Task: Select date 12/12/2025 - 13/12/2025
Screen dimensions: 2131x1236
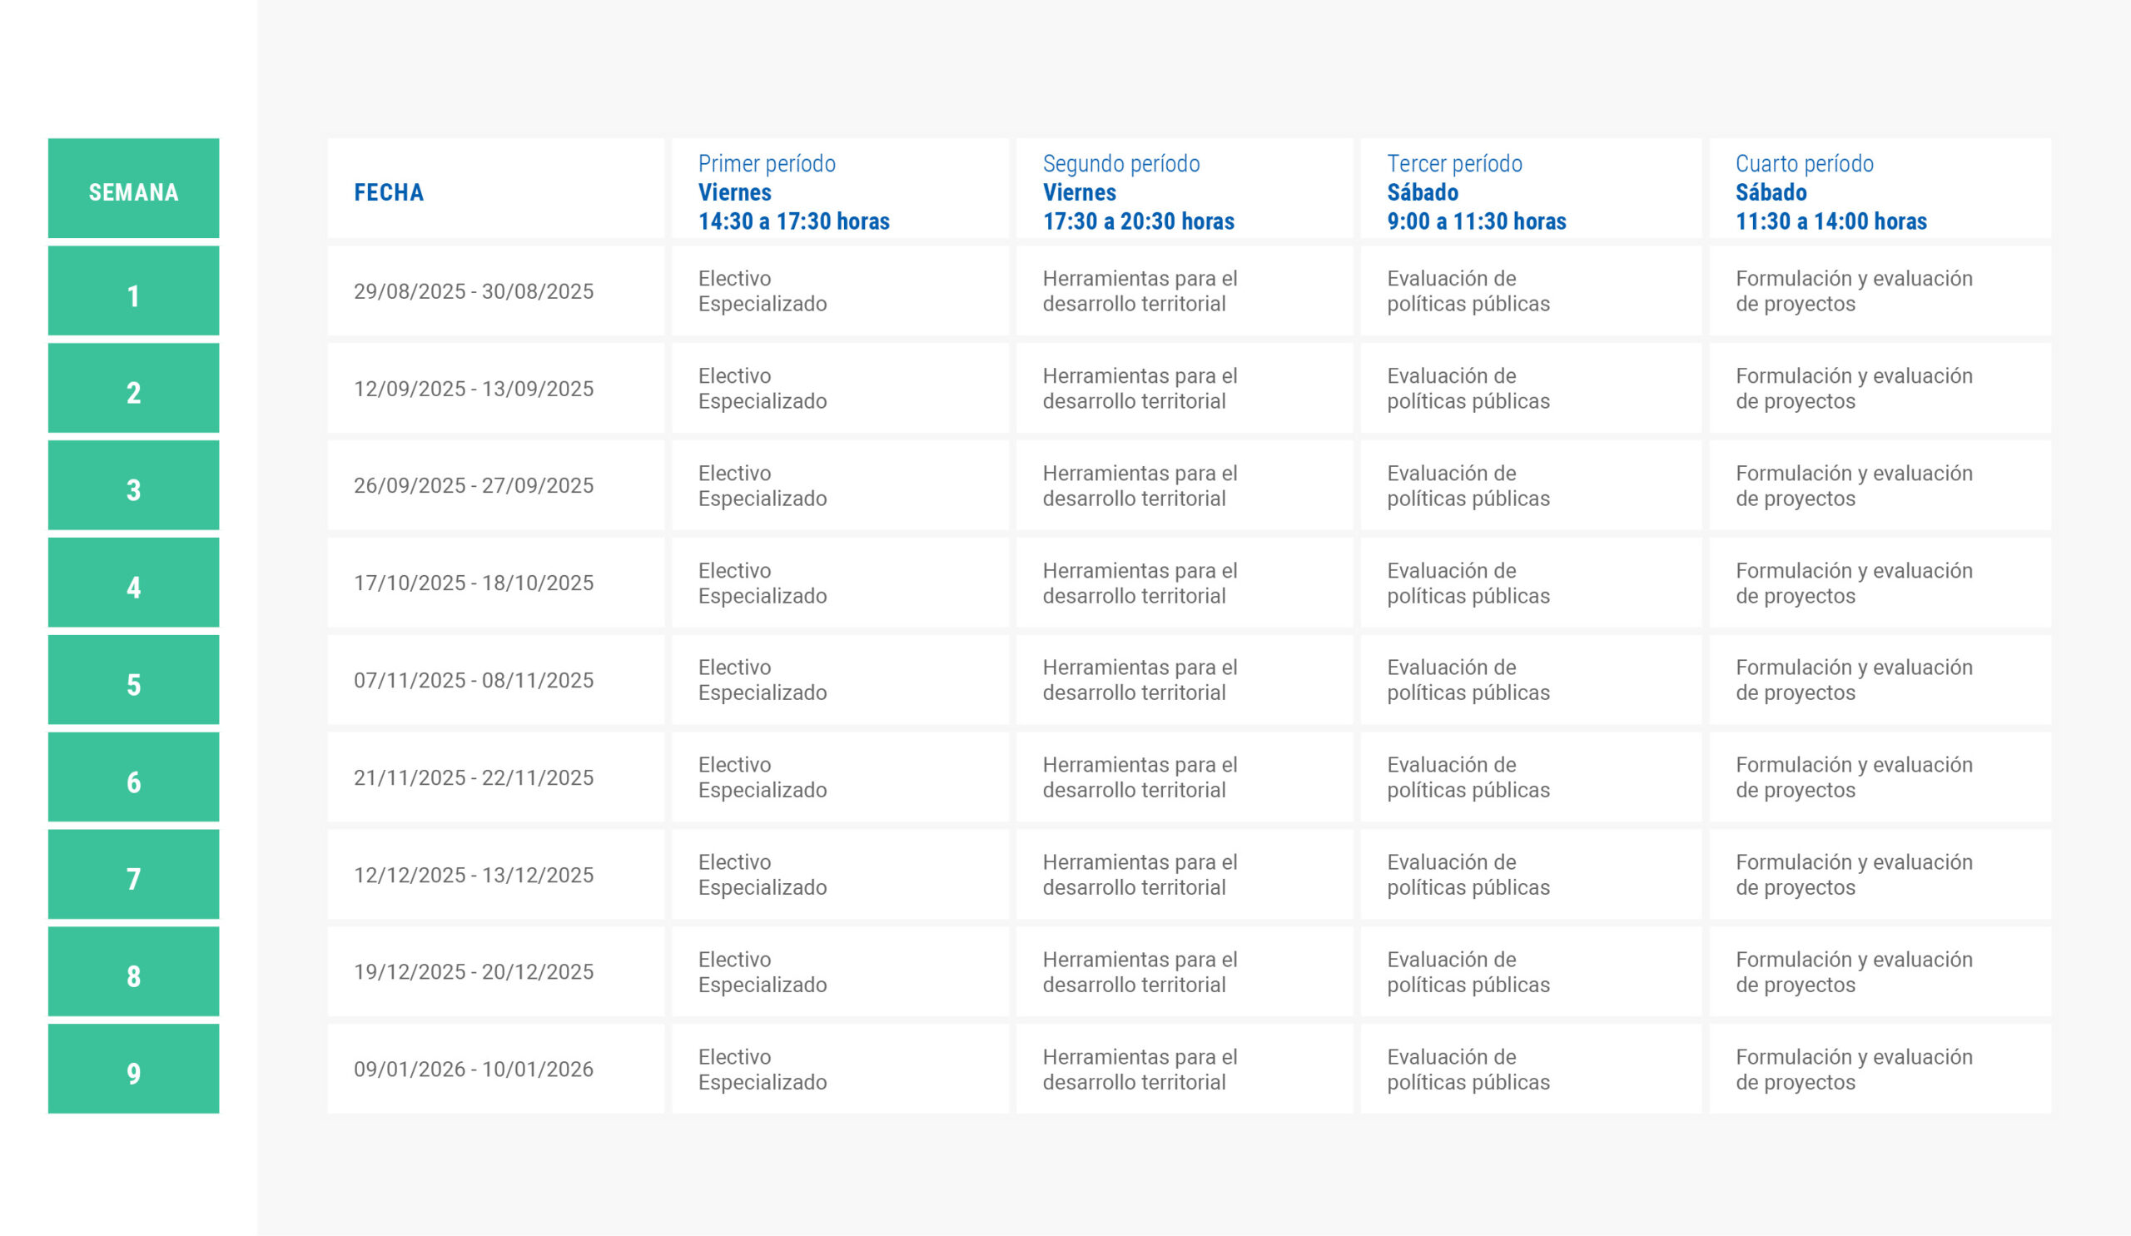Action: click(495, 874)
